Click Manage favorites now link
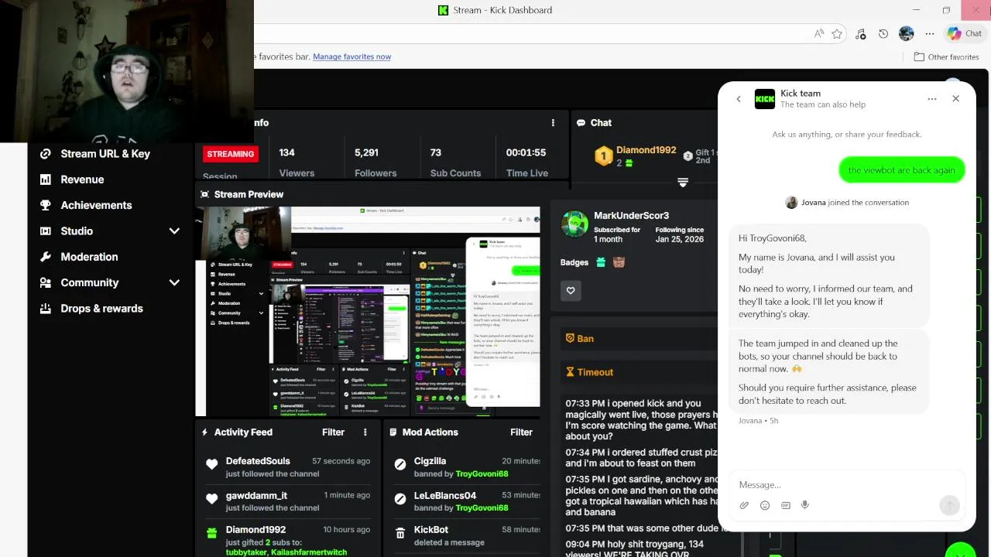This screenshot has height=557, width=991. coord(351,56)
